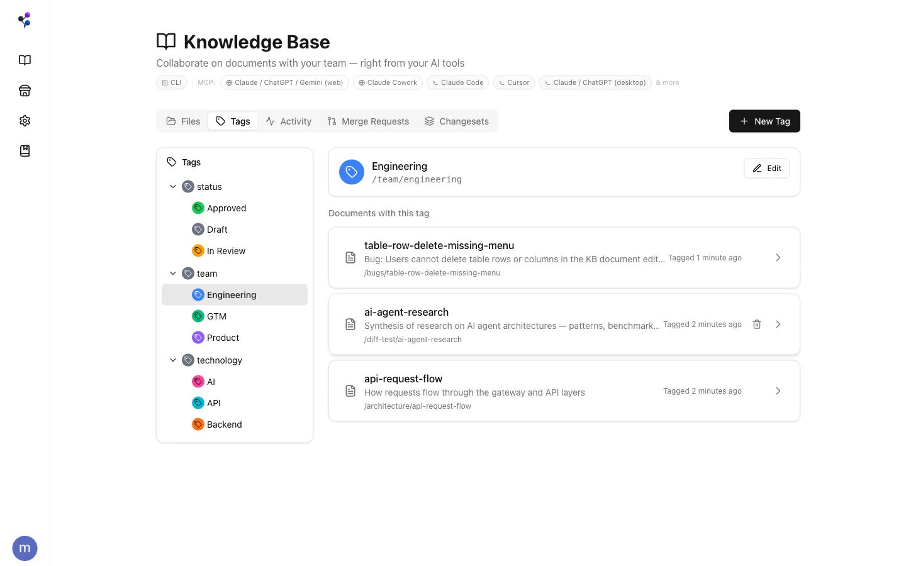Collapse the status tag group
Image resolution: width=906 pixels, height=566 pixels.
173,187
